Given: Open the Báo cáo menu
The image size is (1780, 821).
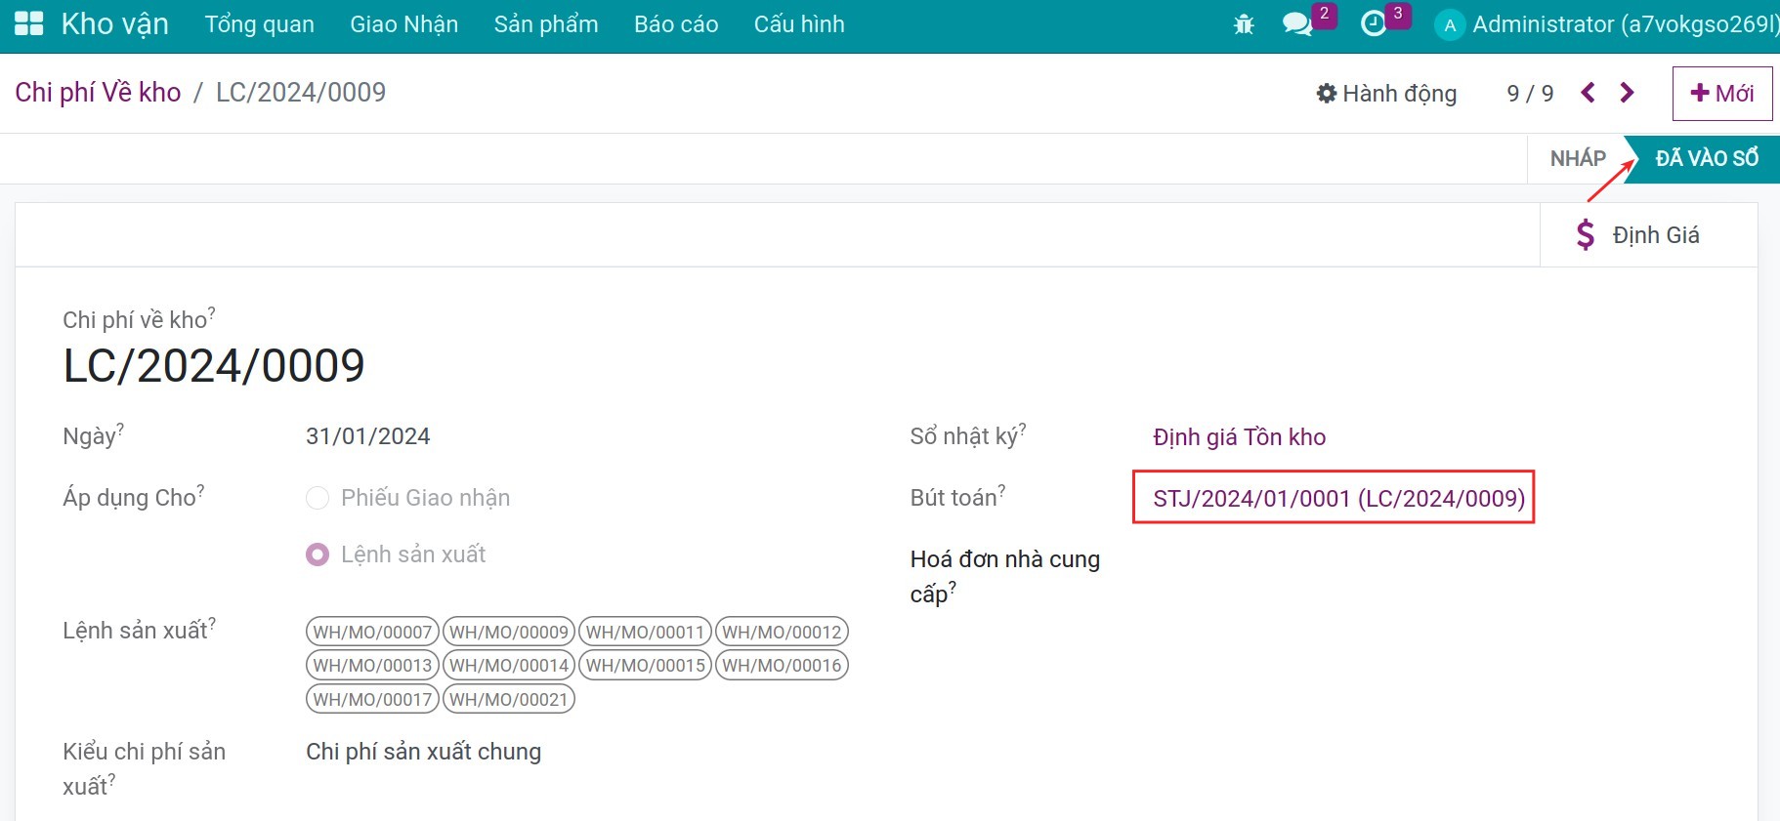Looking at the screenshot, I should pos(676,24).
